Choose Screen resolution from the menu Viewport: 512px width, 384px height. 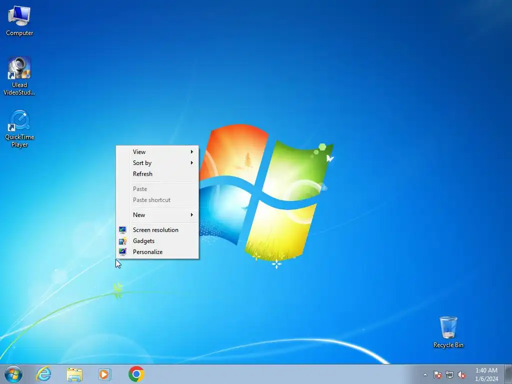(157, 230)
